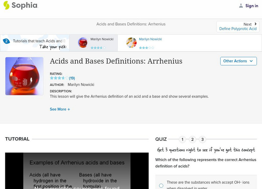
Task: Click the Sign in link
Action: 252,6
